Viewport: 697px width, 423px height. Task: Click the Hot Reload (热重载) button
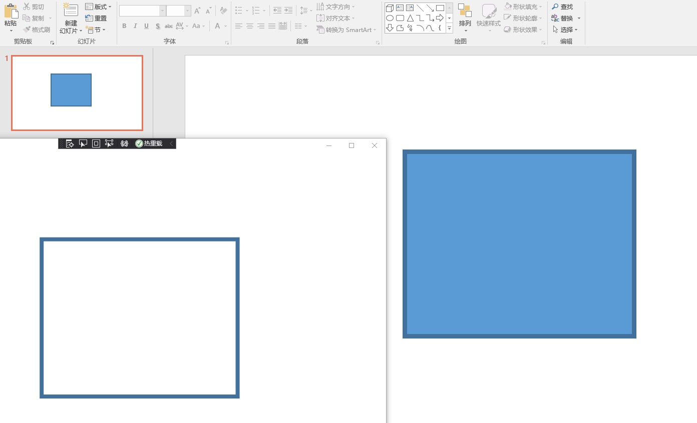[x=149, y=143]
